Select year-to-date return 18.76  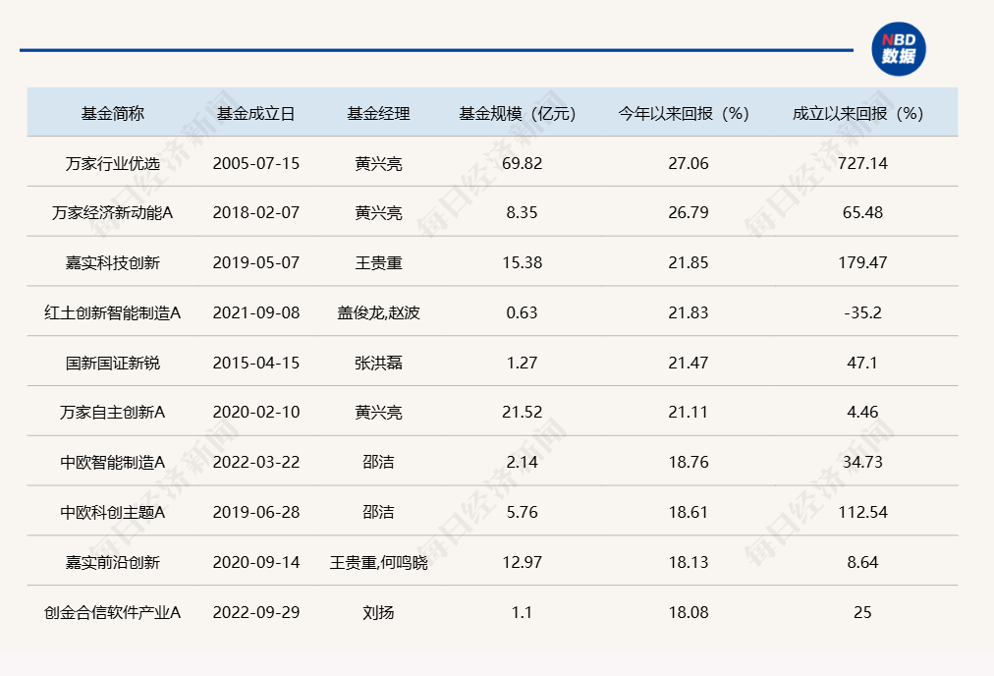coord(689,462)
